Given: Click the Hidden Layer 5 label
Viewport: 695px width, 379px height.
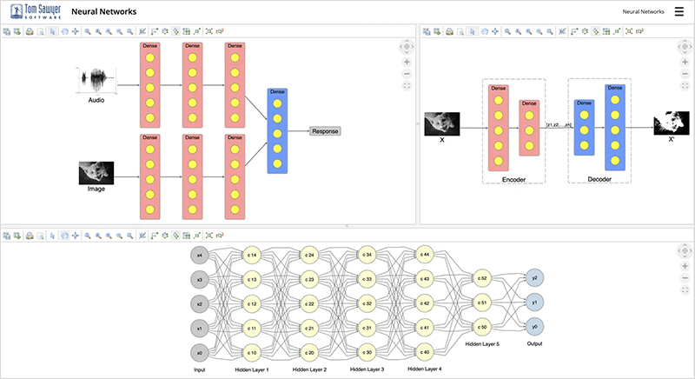Looking at the screenshot, I should click(x=482, y=344).
